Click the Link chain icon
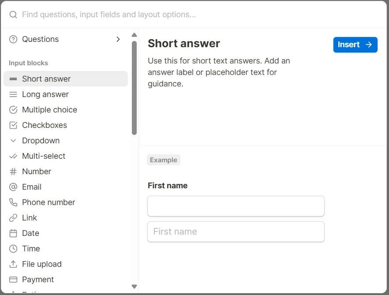The height and width of the screenshot is (295, 389). click(13, 218)
